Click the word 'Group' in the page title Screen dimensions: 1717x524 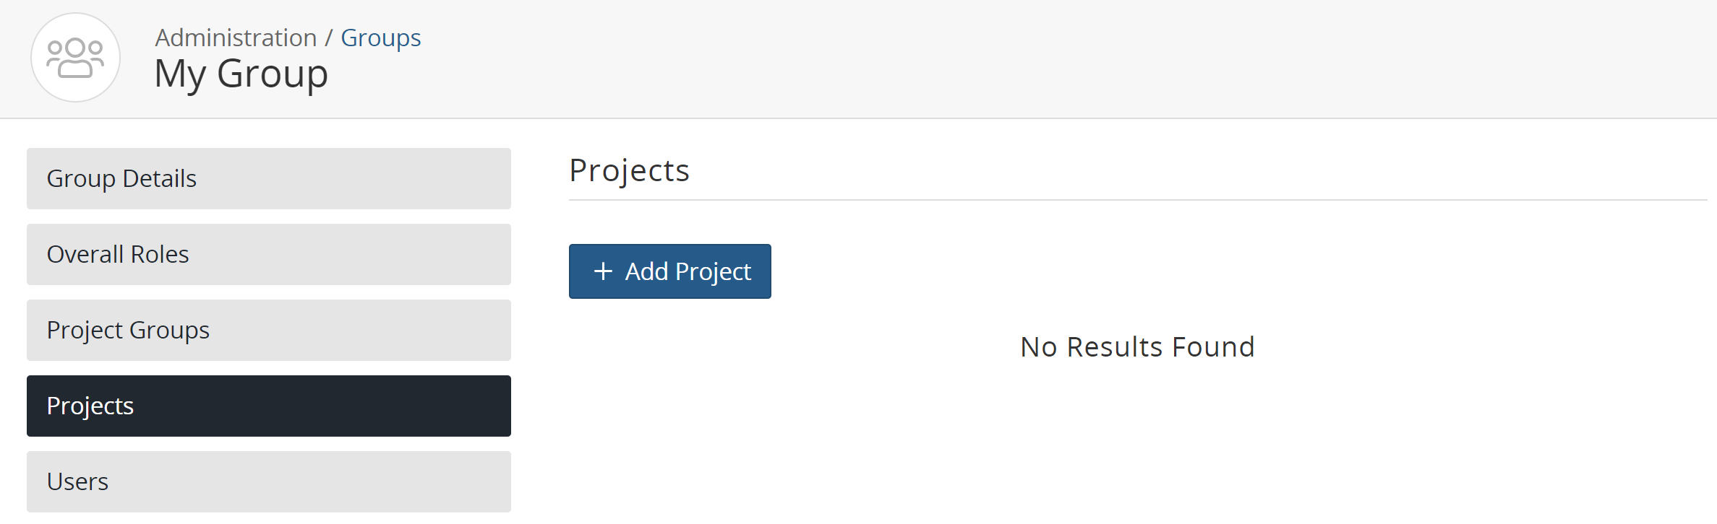tap(273, 74)
